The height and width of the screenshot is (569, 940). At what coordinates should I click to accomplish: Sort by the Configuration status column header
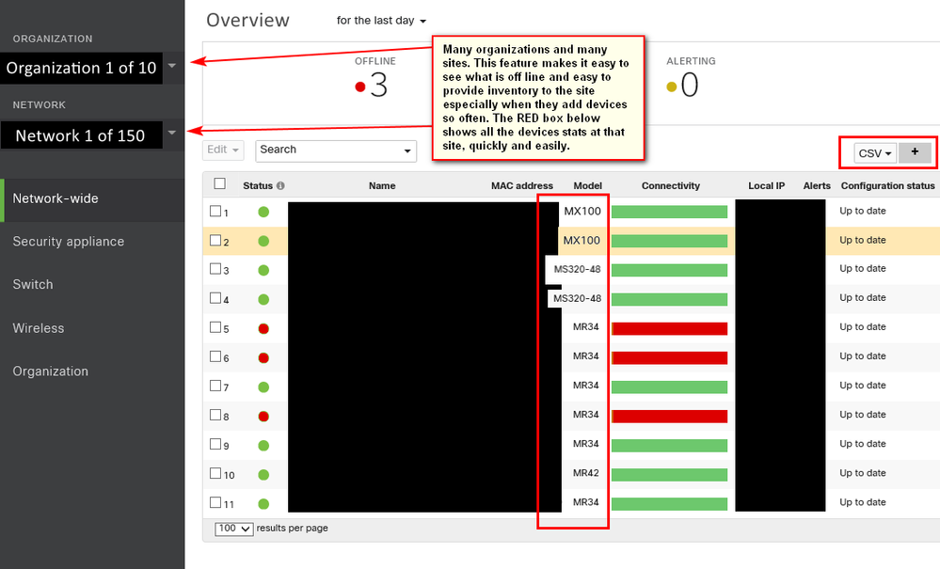pyautogui.click(x=888, y=185)
